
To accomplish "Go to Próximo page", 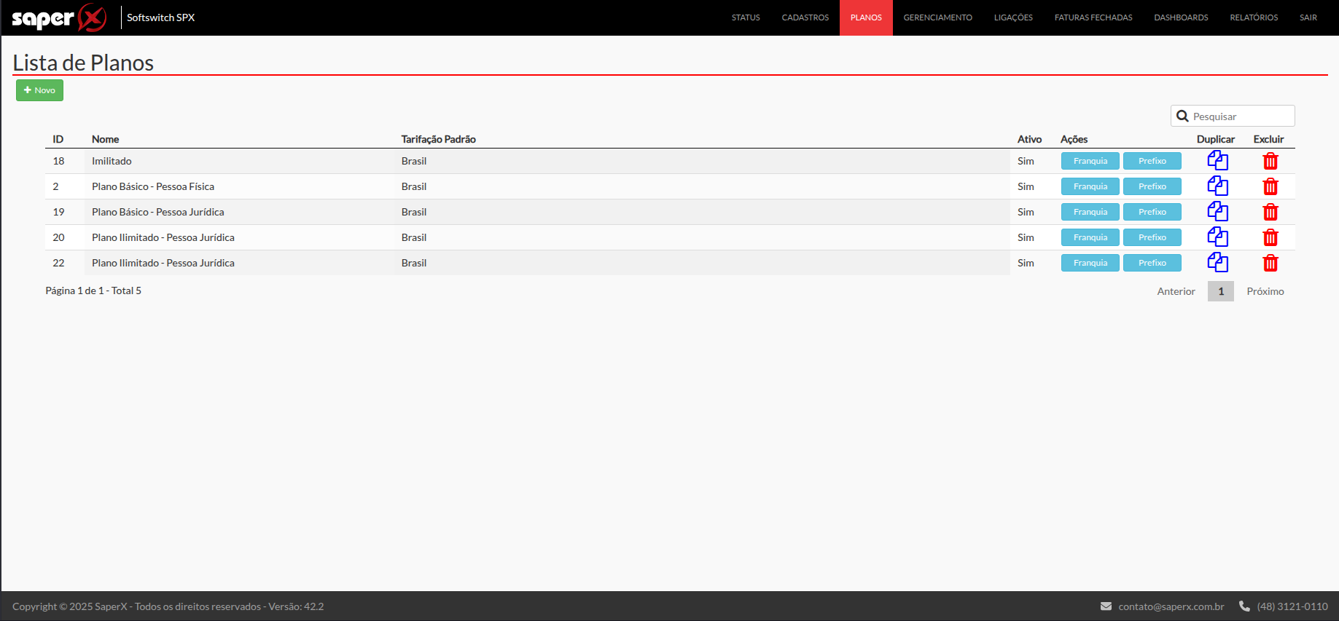I will 1265,291.
